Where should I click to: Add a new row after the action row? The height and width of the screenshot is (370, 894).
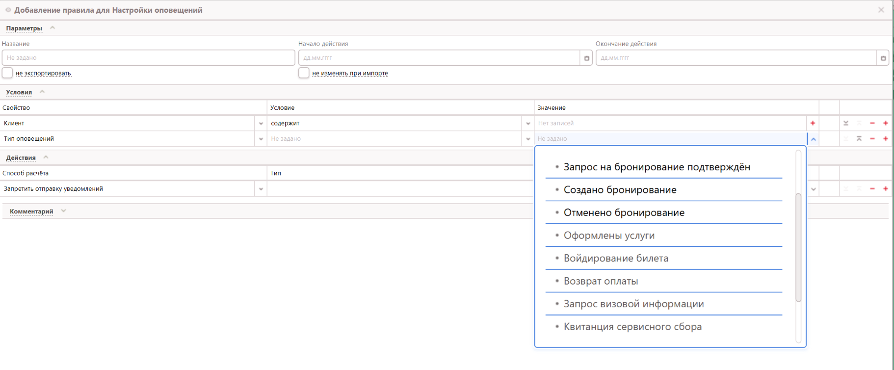tap(886, 189)
